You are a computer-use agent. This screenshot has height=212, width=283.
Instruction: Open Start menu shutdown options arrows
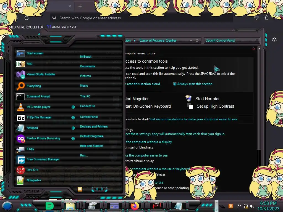click(99, 189)
